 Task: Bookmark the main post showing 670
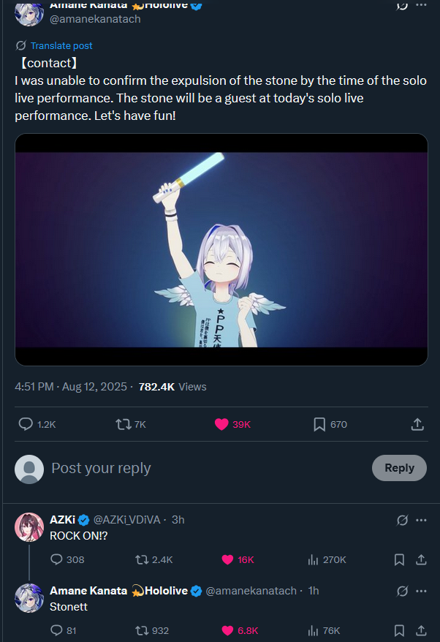pyautogui.click(x=319, y=424)
